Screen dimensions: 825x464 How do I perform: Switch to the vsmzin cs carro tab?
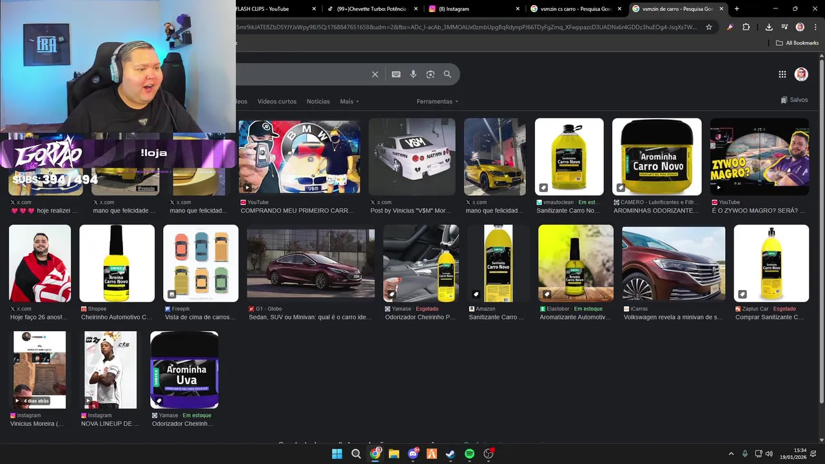[x=576, y=9]
